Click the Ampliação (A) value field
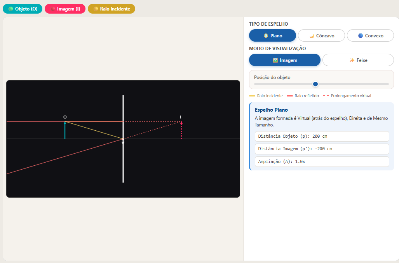The height and width of the screenshot is (263, 399). [x=322, y=161]
